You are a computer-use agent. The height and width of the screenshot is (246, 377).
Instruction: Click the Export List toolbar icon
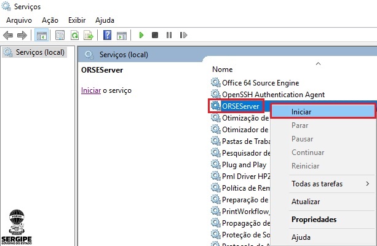[x=89, y=36]
